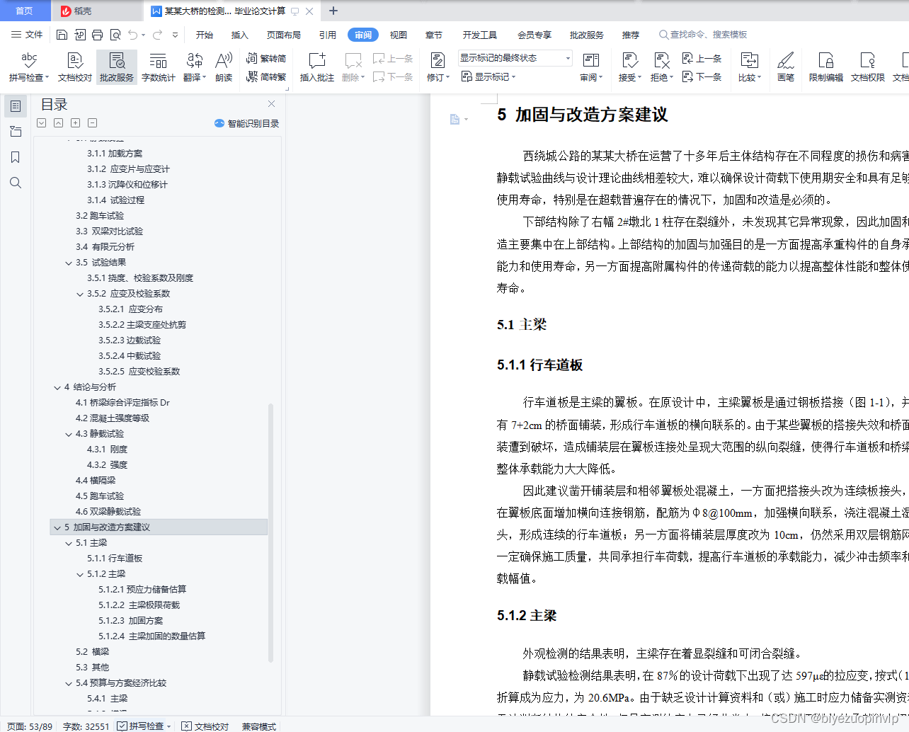Open 文档权限 document permissions
The image size is (909, 732).
[x=867, y=67]
